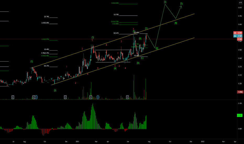Select the red A wave label below the range
The width and height of the screenshot is (244, 144).
[98, 68]
